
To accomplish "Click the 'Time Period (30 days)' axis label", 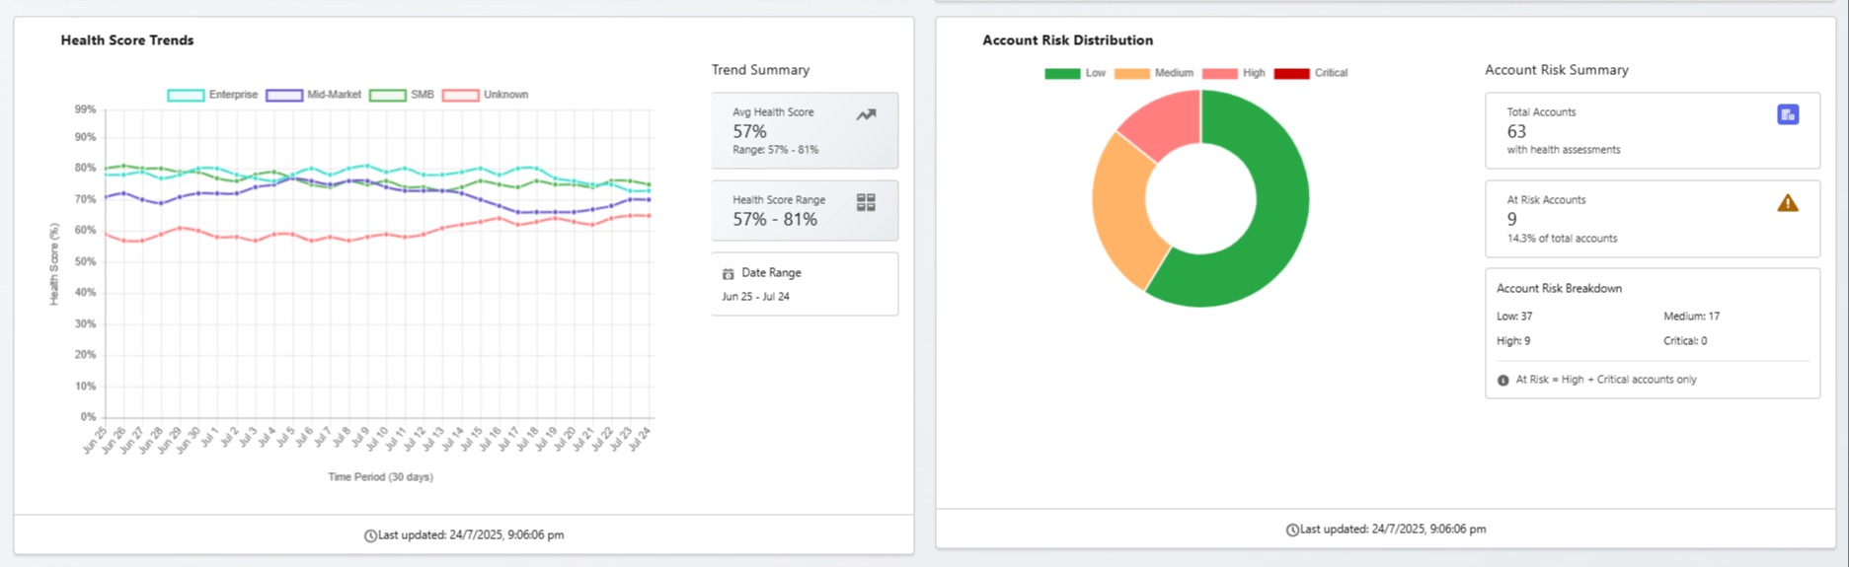I will tap(380, 477).
